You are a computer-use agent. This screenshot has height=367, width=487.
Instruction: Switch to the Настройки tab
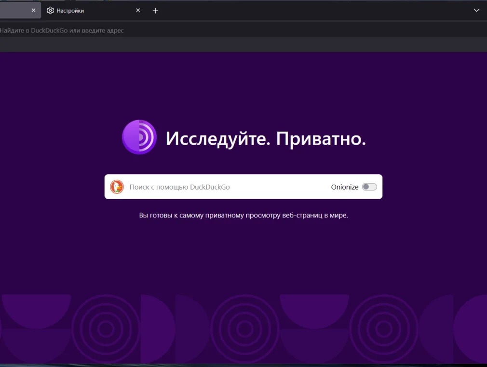(x=87, y=11)
